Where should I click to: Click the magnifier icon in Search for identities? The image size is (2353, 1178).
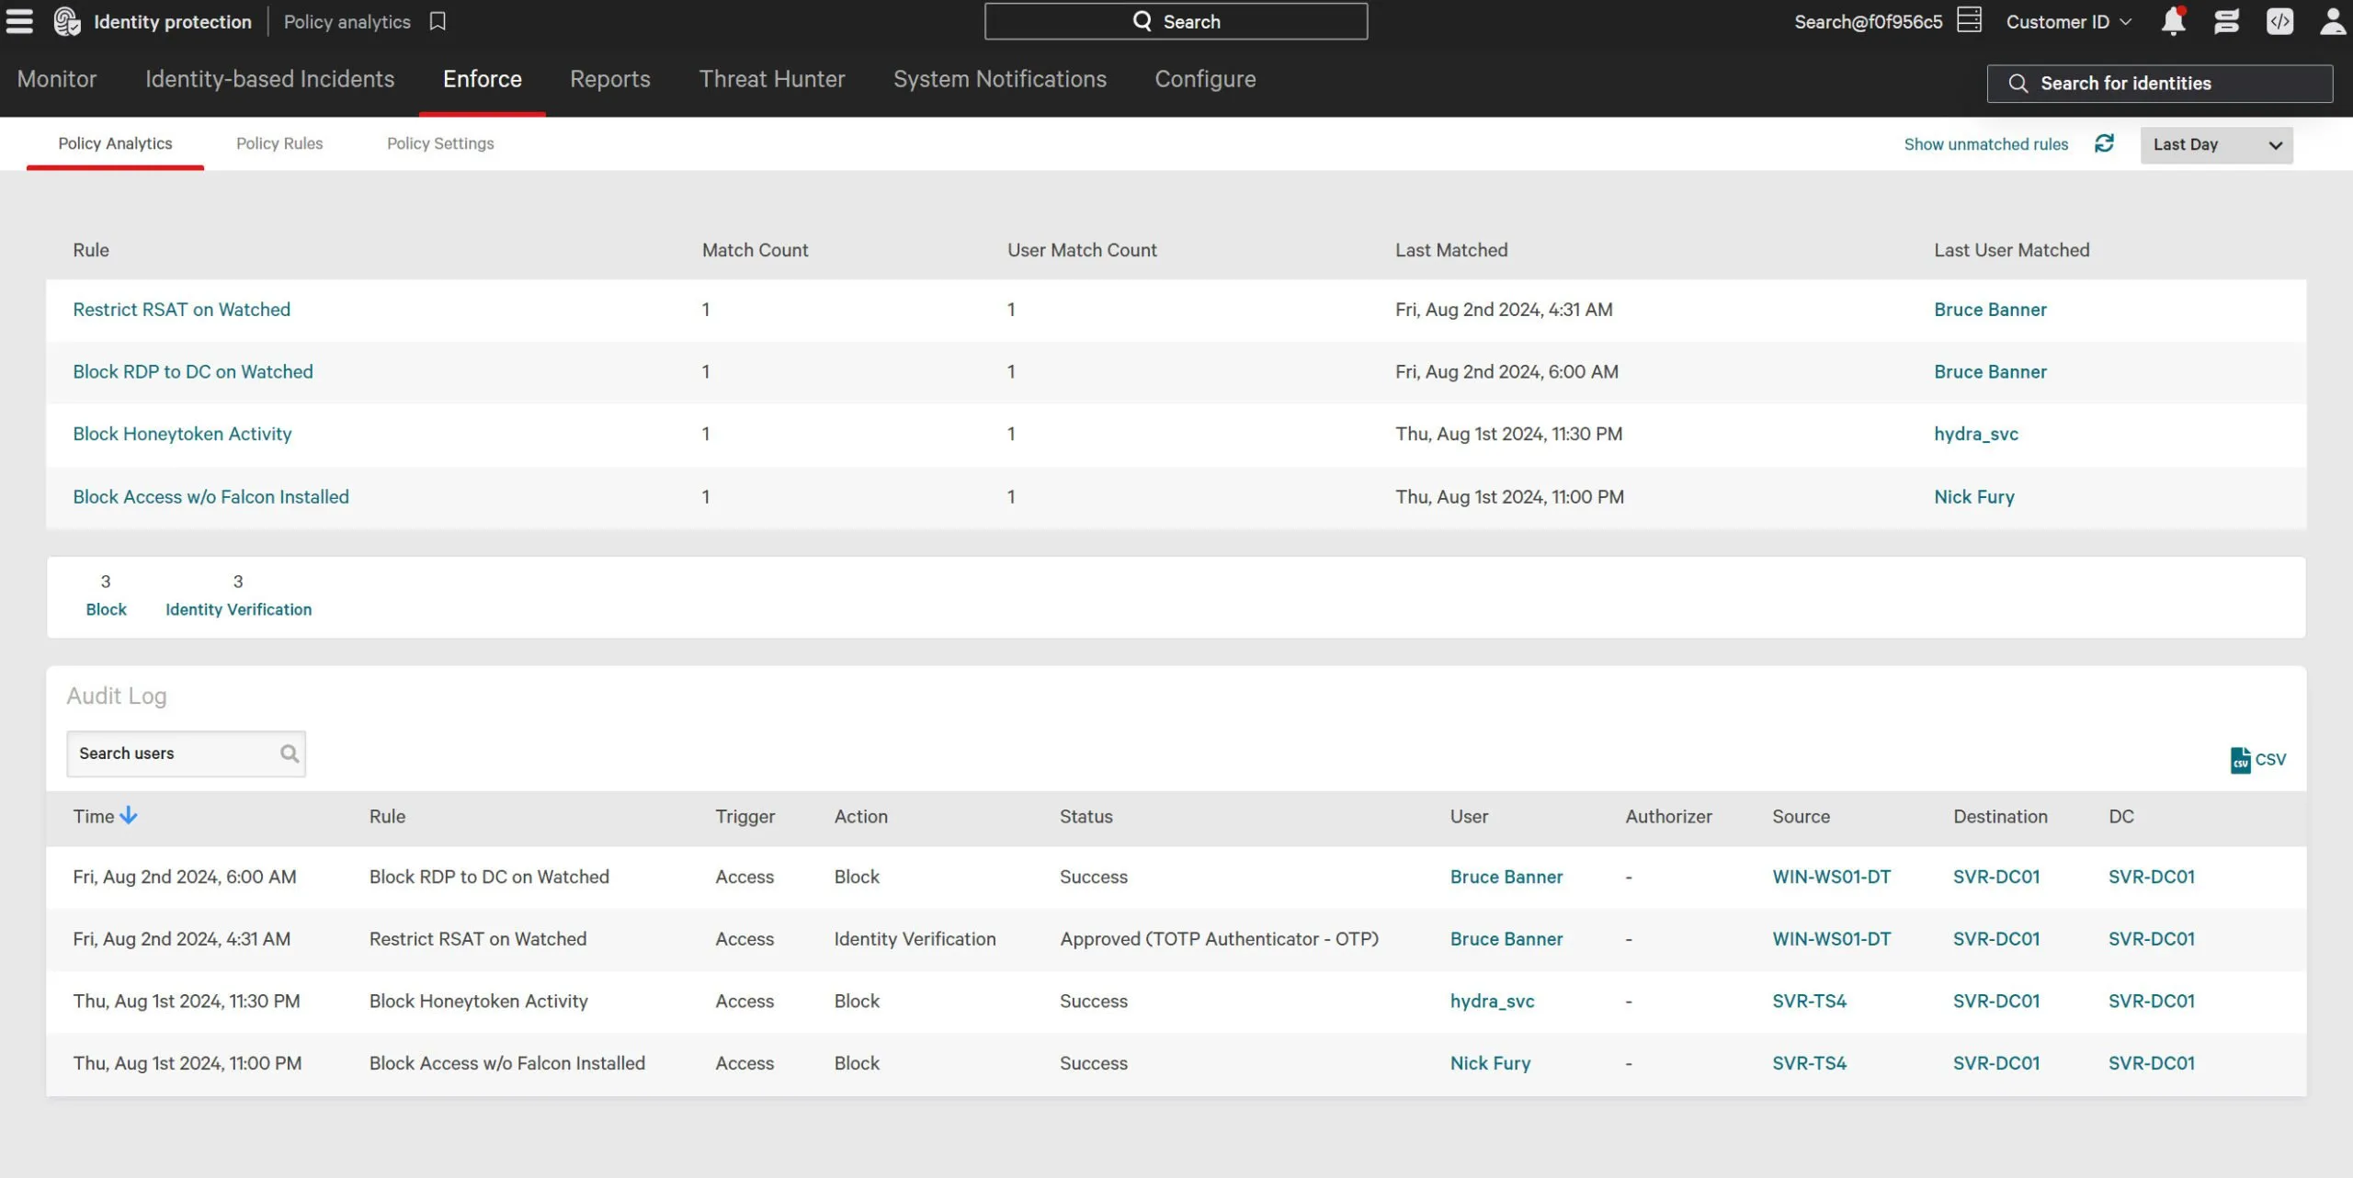2018,84
